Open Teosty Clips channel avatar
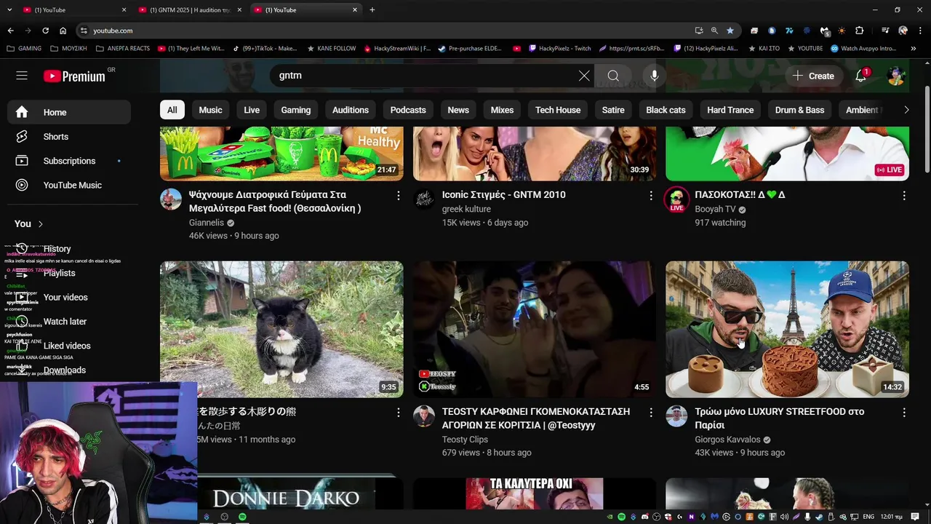 click(424, 416)
